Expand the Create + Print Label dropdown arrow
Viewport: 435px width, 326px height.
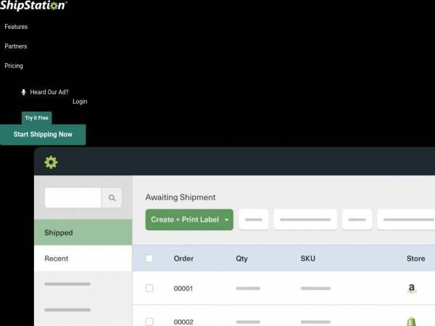[227, 220]
